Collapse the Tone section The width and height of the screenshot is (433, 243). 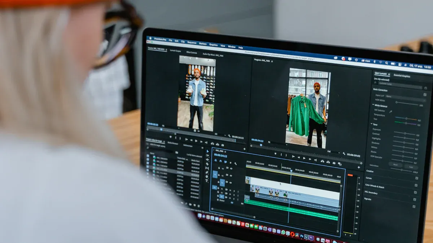coord(372,124)
